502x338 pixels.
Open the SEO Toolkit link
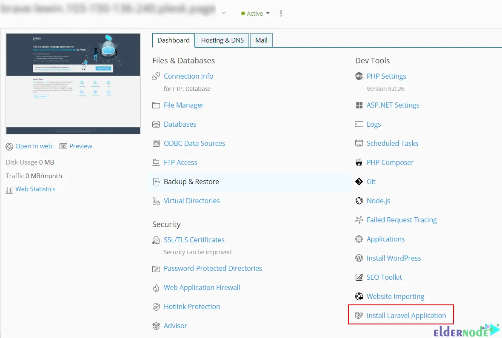coord(384,277)
